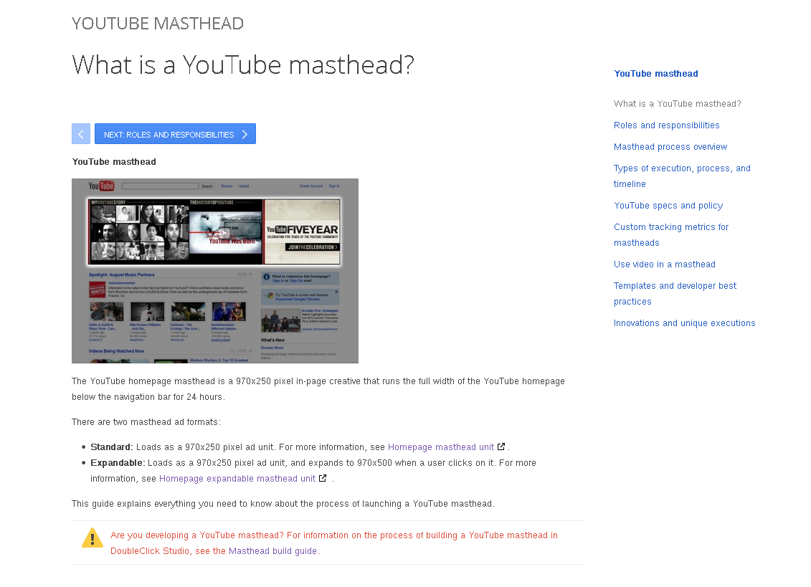This screenshot has width=811, height=587.
Task: Open Templates and developer best practices
Action: [675, 294]
